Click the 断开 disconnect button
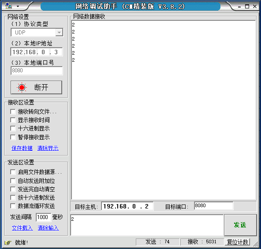The height and width of the screenshot is (249, 261). coord(36,87)
